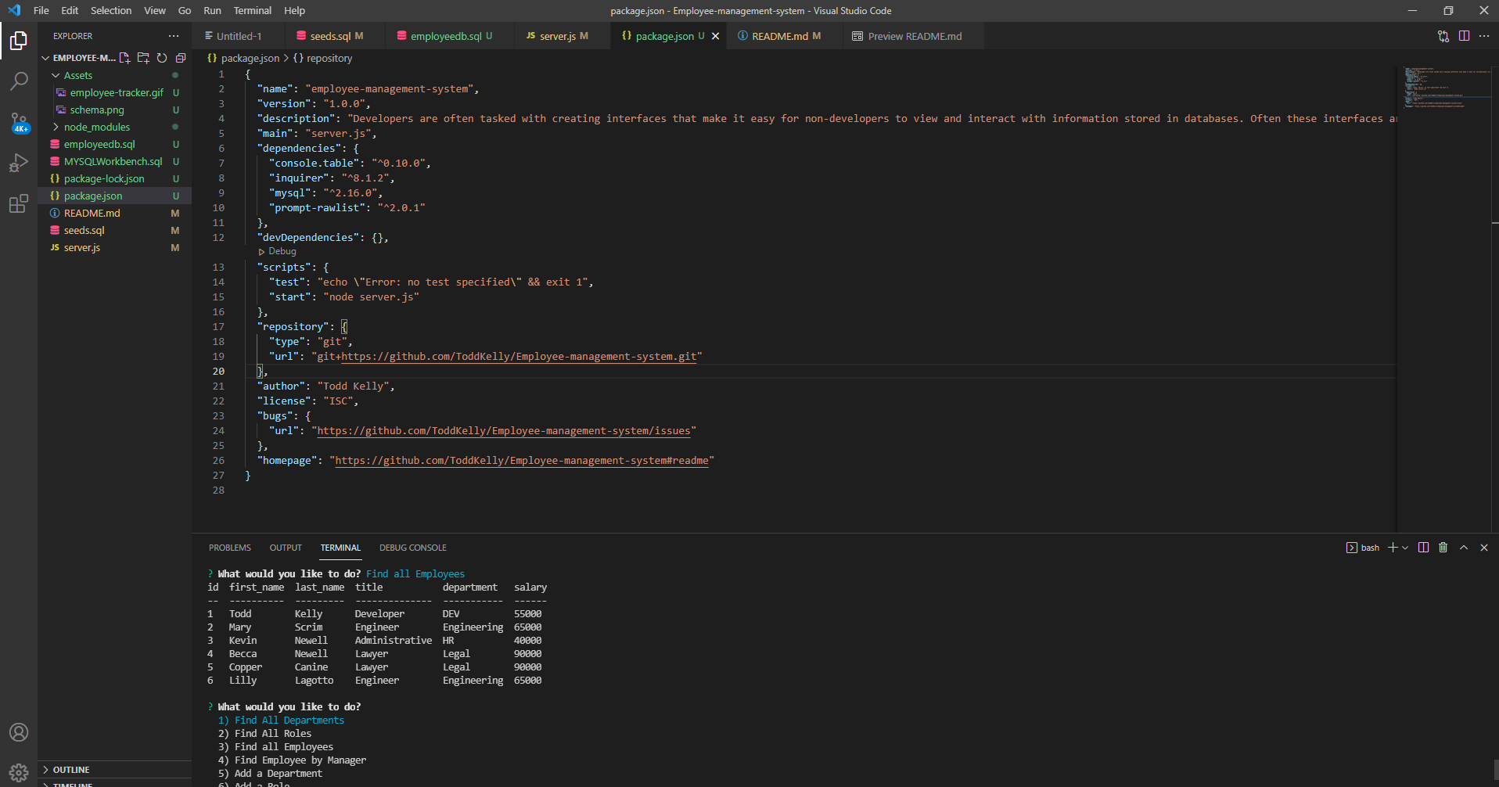This screenshot has height=787, width=1499.
Task: Kill the terminal with trash icon
Action: (x=1443, y=548)
